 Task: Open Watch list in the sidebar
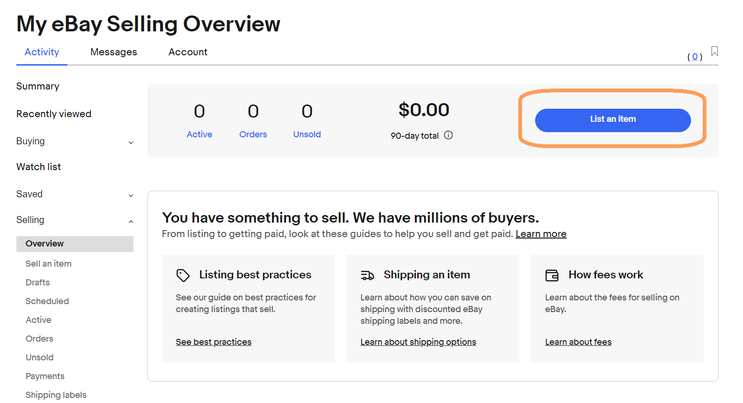(39, 167)
